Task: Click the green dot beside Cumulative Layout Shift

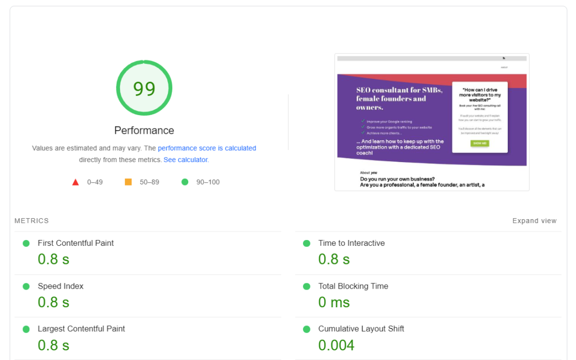Action: [307, 329]
